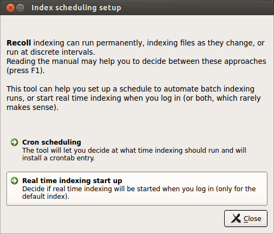This screenshot has height=234, width=274.
Task: Click the X icon on the Close button
Action: 236,218
